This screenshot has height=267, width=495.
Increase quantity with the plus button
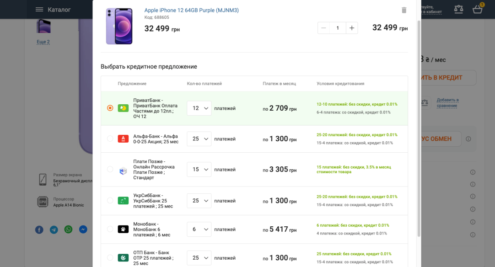[352, 28]
